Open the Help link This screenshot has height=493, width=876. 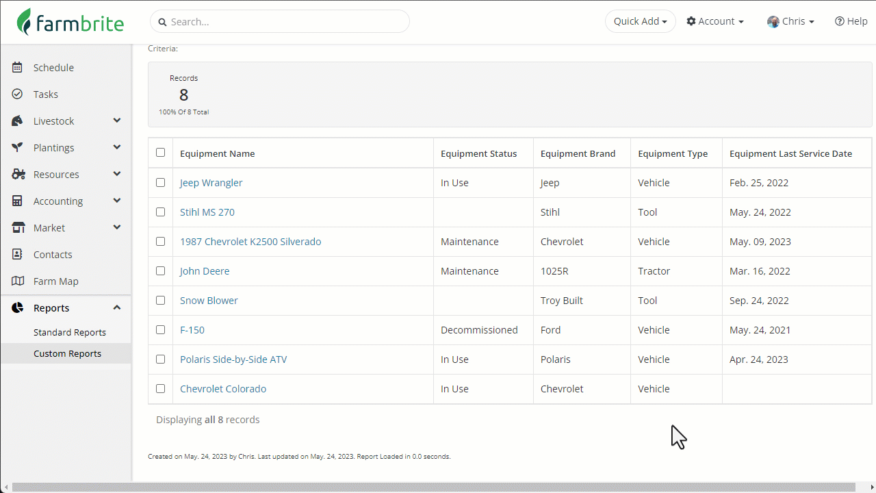click(851, 21)
